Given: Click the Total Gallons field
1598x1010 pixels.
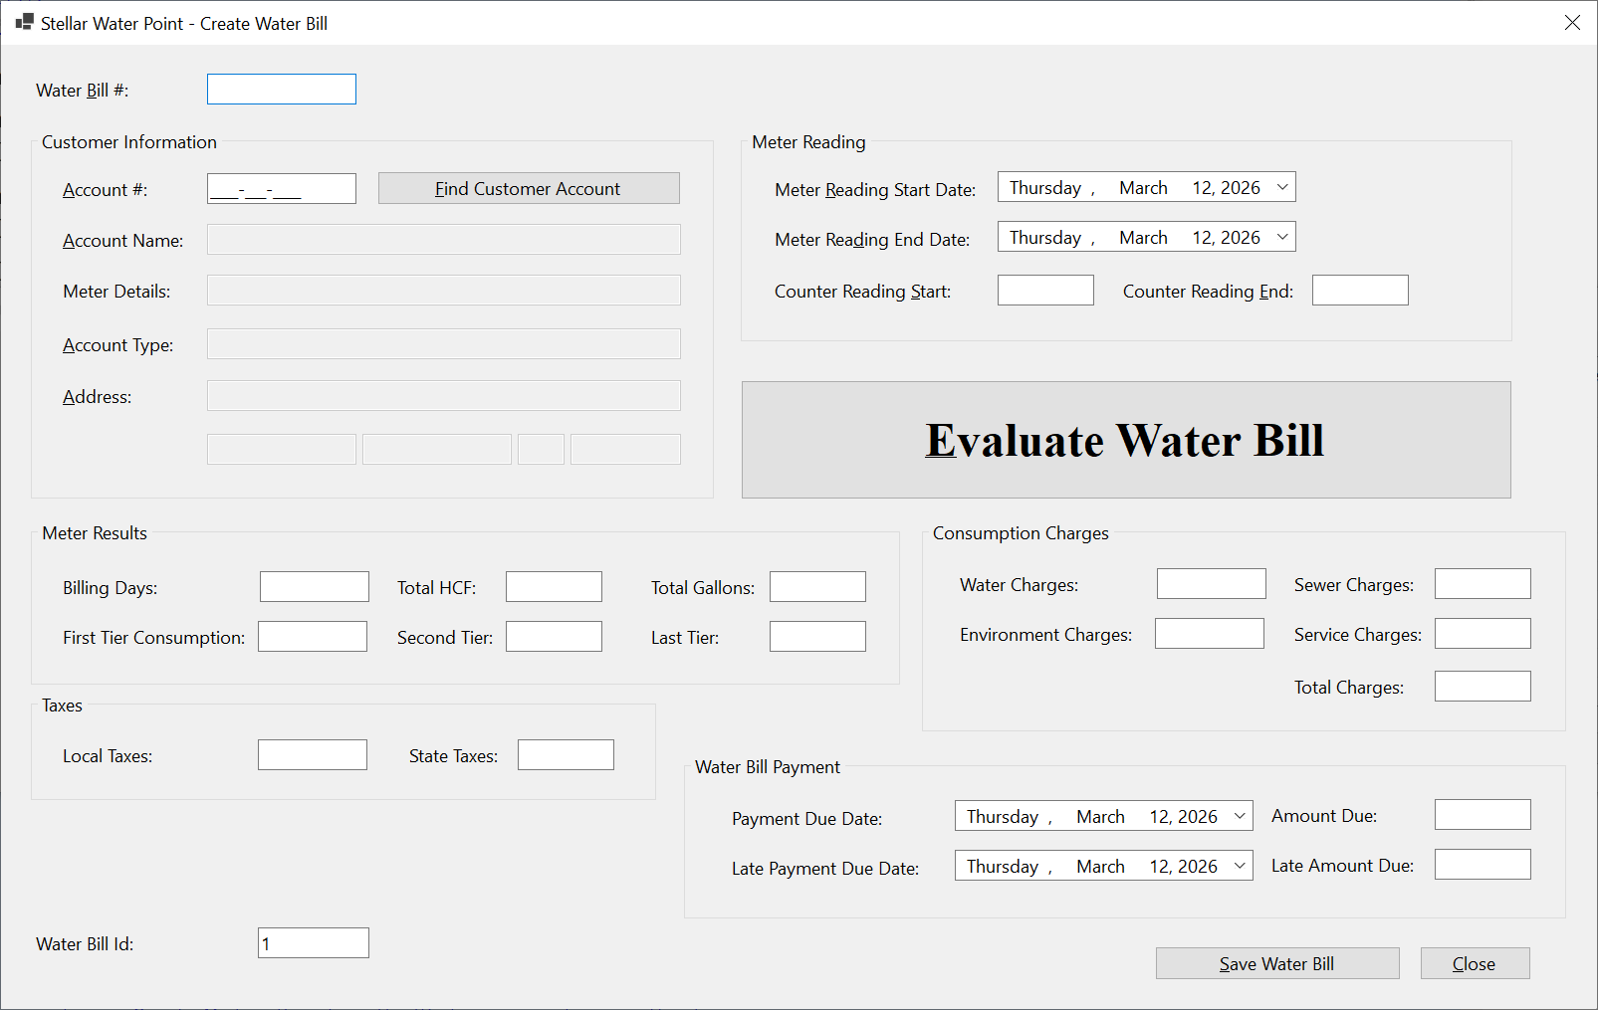Looking at the screenshot, I should pyautogui.click(x=817, y=587).
